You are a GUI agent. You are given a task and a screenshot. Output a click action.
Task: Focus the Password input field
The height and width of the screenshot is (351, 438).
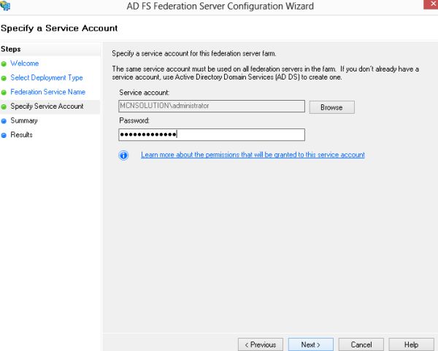(211, 134)
